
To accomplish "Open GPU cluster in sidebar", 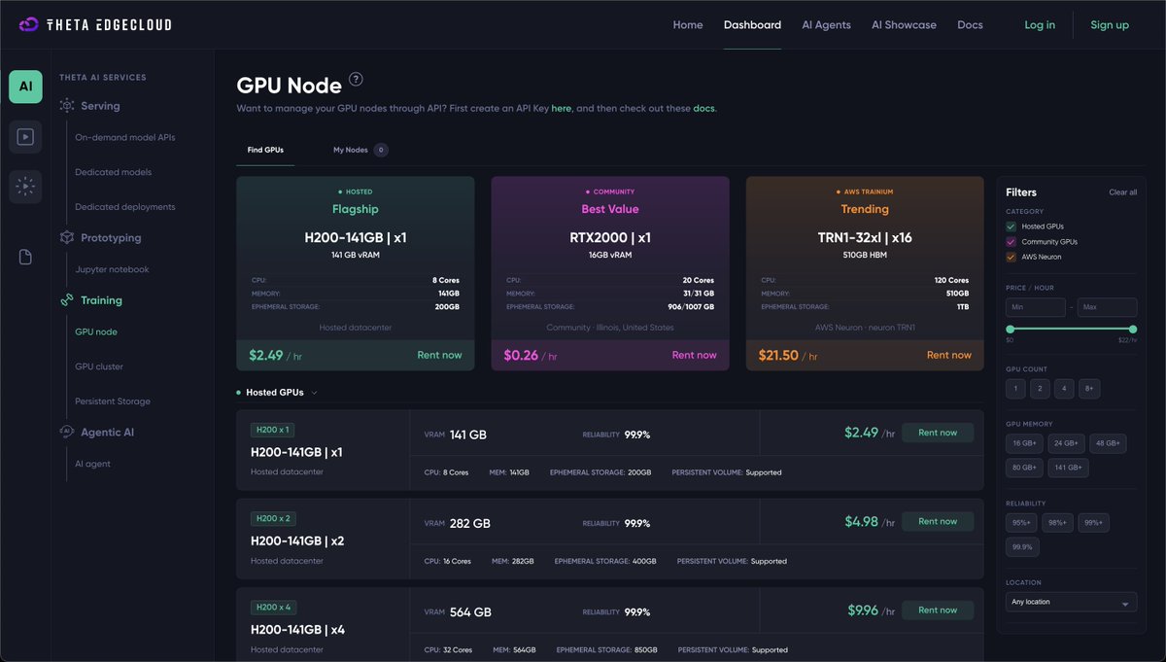I will (x=99, y=366).
